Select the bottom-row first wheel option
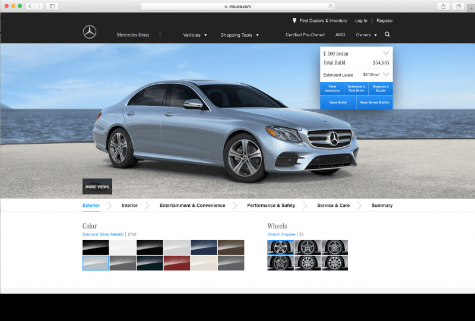The width and height of the screenshot is (475, 321). [x=280, y=263]
